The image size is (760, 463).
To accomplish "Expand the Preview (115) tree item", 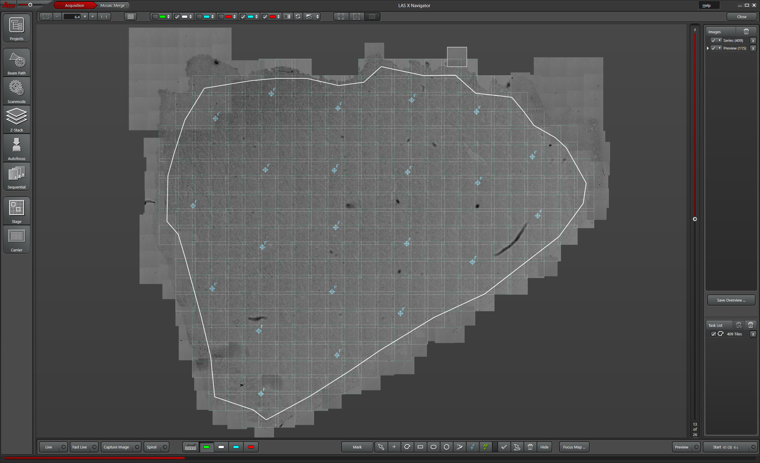I will (x=708, y=48).
